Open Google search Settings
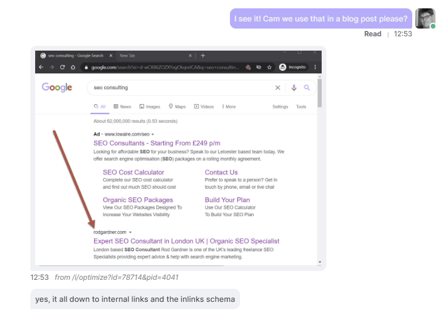This screenshot has width=442, height=309. [x=280, y=107]
